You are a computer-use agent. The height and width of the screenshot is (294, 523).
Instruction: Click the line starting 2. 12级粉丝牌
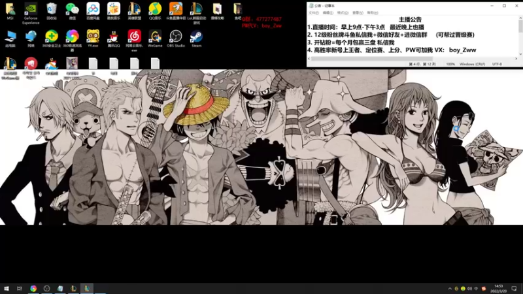click(x=391, y=35)
